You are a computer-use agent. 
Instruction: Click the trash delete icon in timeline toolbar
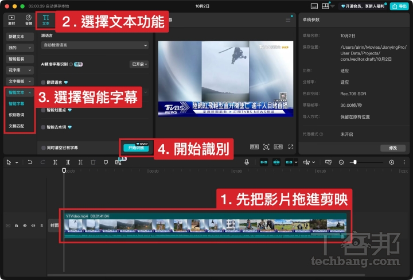93,162
